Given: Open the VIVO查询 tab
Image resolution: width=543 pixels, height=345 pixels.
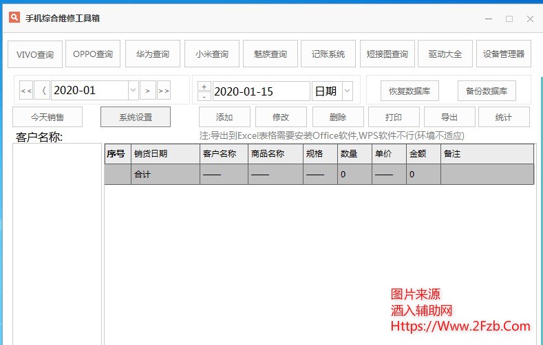Looking at the screenshot, I should (35, 54).
